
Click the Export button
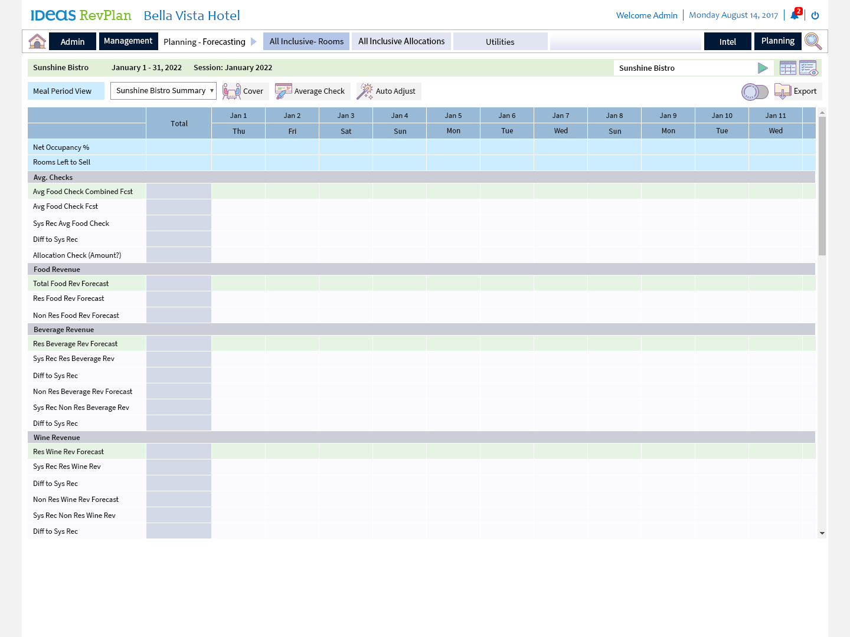point(798,91)
